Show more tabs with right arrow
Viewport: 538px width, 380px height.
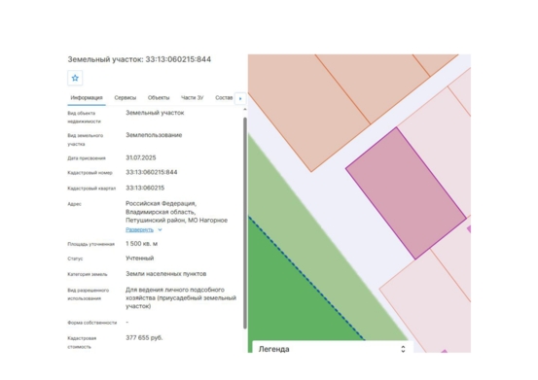click(240, 98)
